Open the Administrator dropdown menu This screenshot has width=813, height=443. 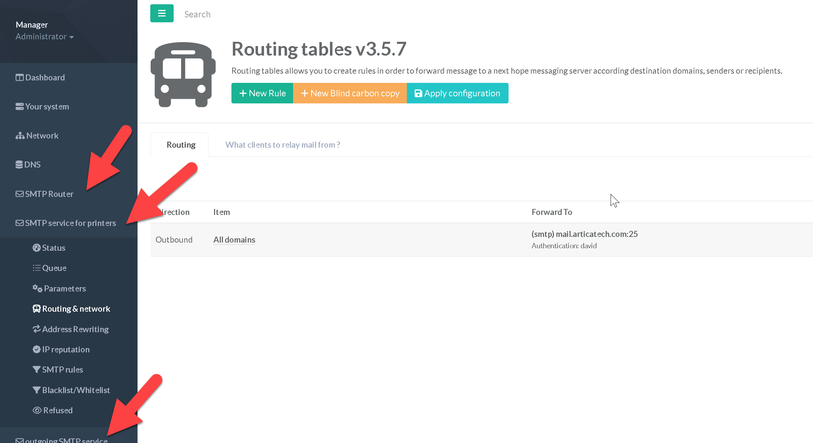[45, 37]
